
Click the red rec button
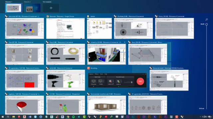coord(140,81)
